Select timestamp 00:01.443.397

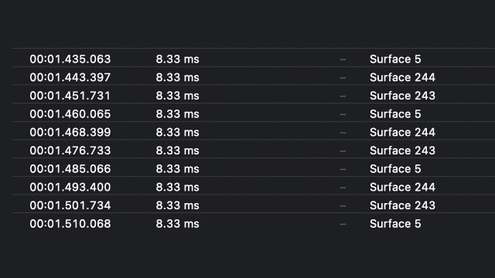point(70,77)
